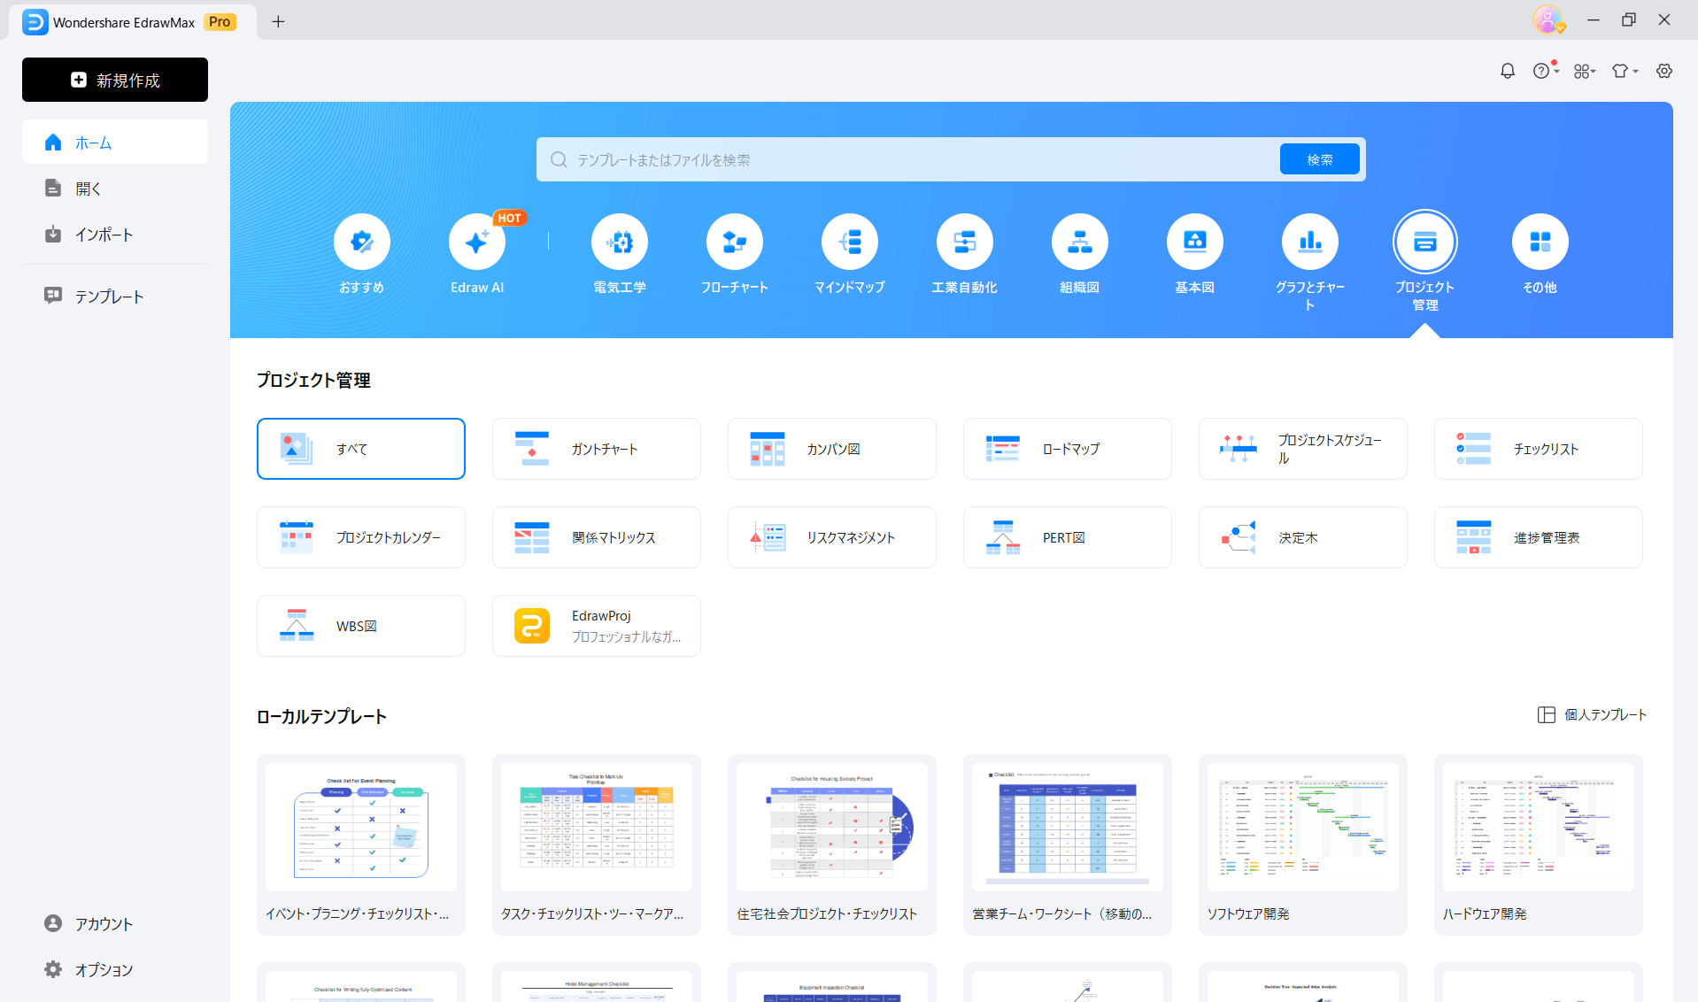
Task: Select the その他 category icon
Action: 1540,242
